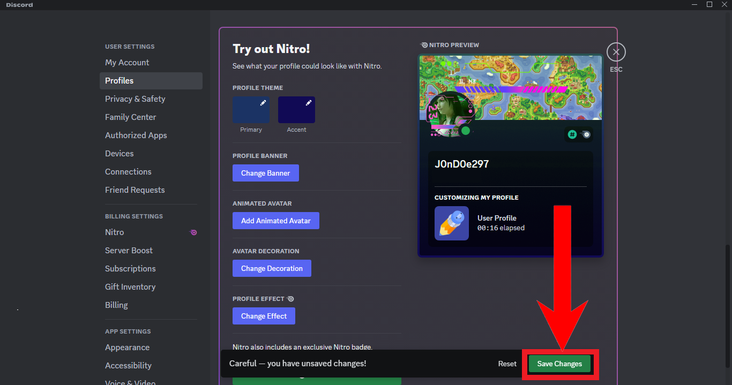Click the Nitro icon next to Profile Effect
Viewport: 732px width, 385px height.
pyautogui.click(x=290, y=299)
